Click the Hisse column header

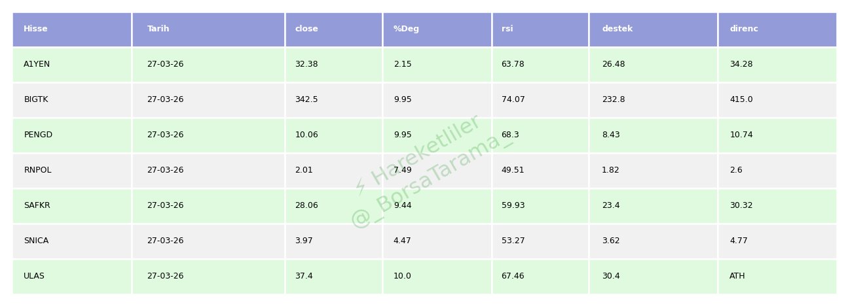[x=35, y=29]
